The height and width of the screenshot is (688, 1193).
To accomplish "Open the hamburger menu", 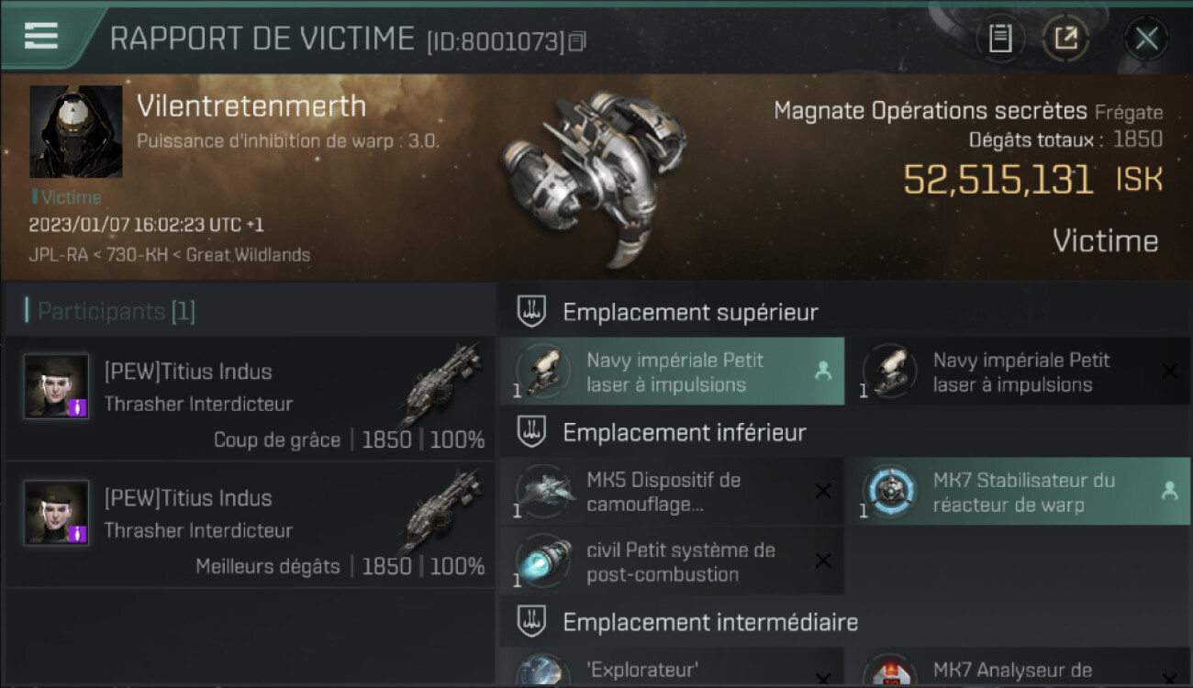I will 41,36.
